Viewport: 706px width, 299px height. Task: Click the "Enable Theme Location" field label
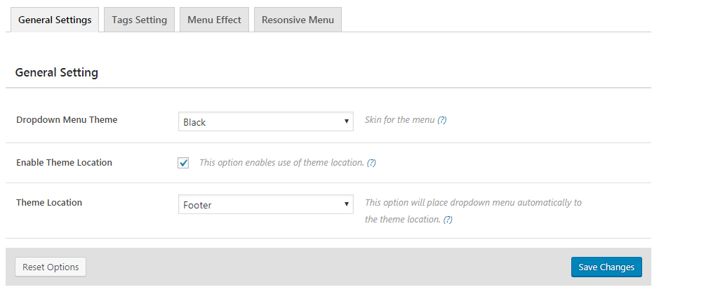click(64, 163)
